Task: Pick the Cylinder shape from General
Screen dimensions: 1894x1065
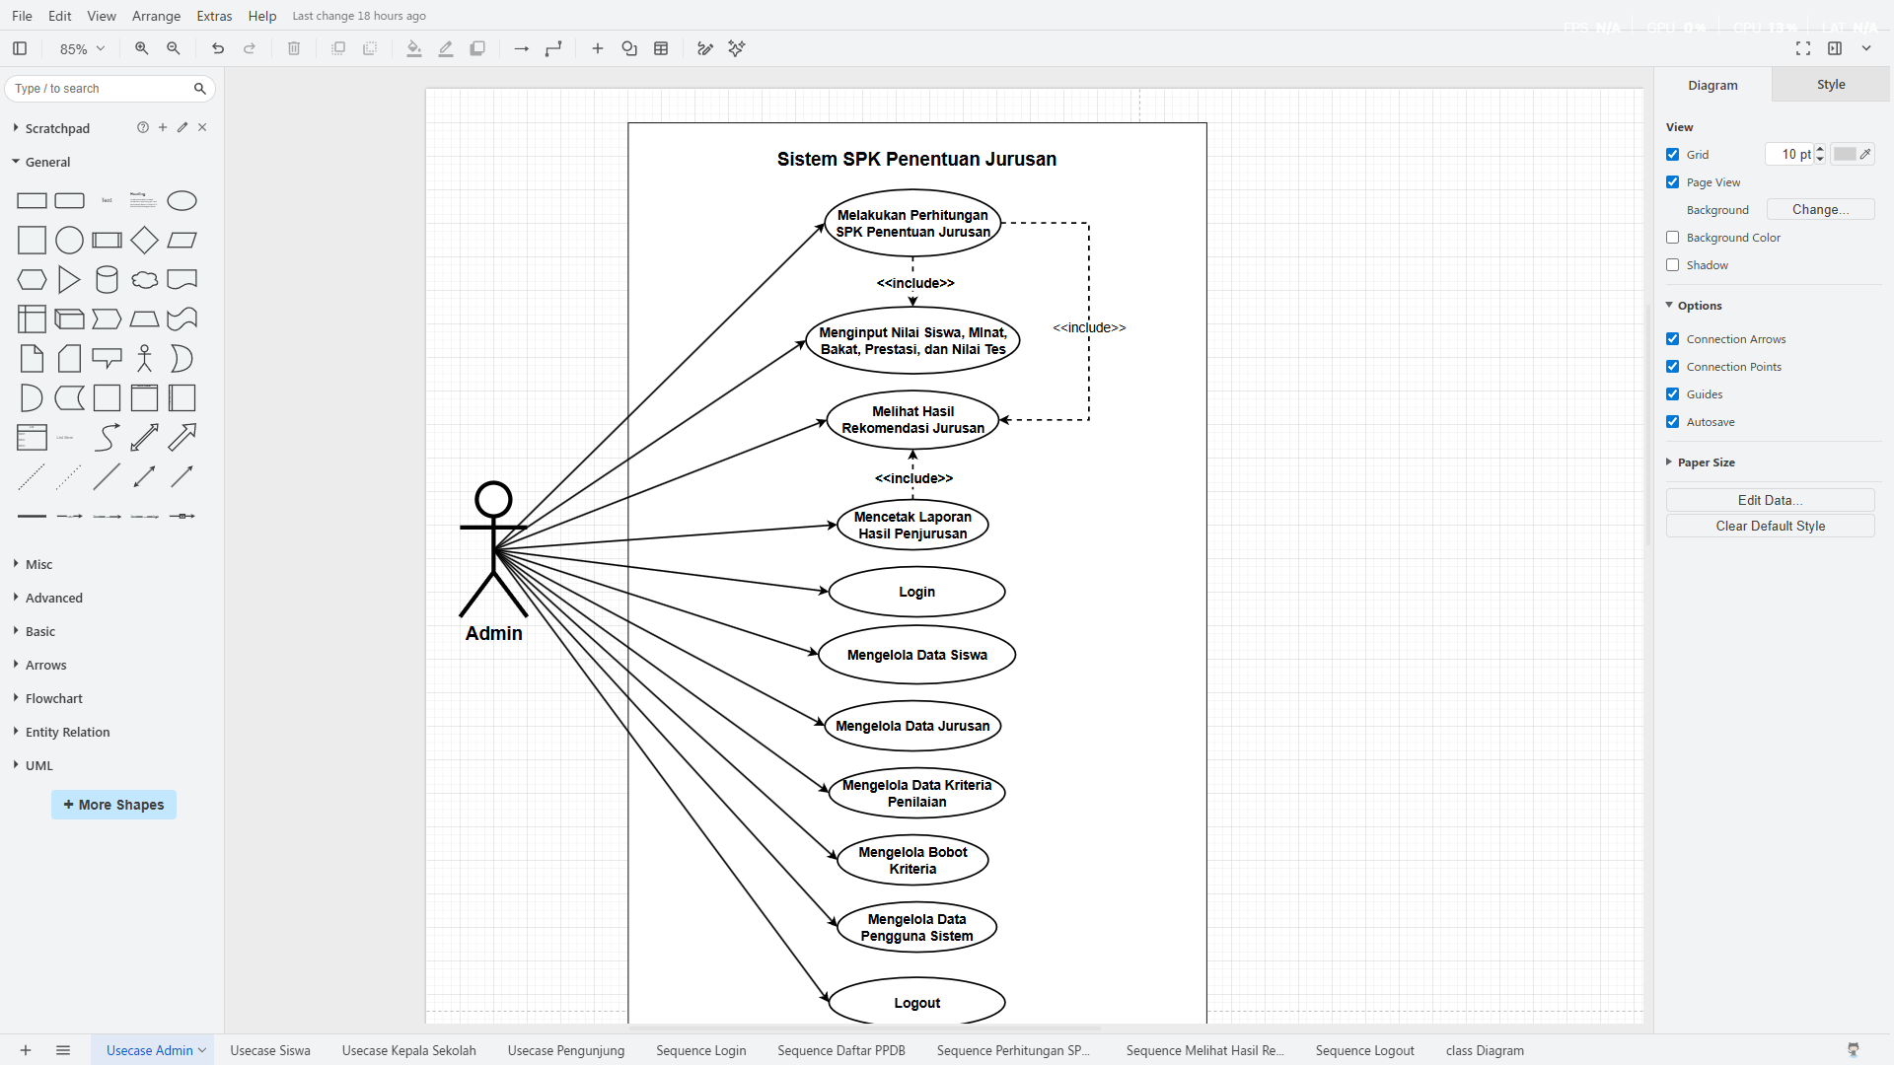Action: click(x=108, y=279)
